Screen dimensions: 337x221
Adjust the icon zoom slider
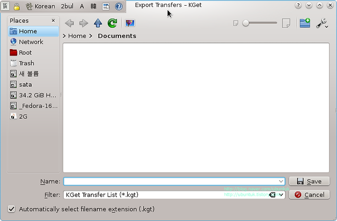(260, 23)
